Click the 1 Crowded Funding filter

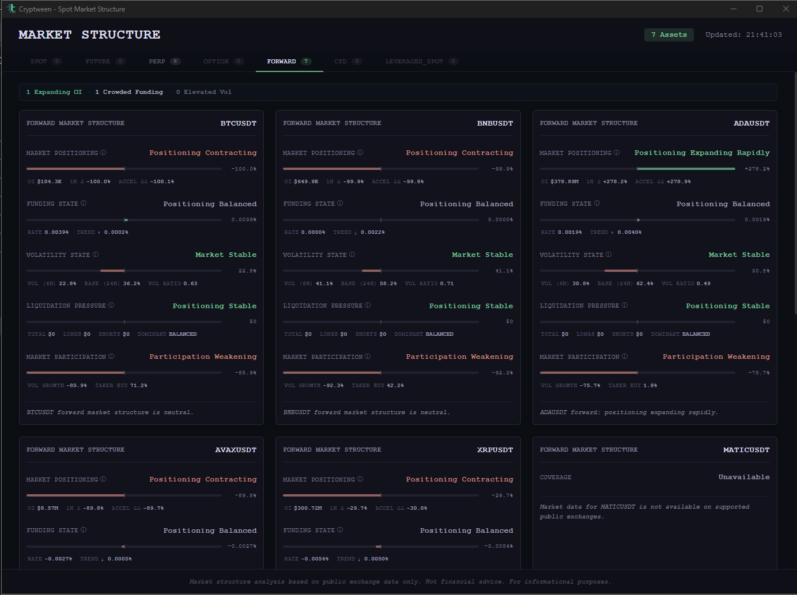[129, 92]
